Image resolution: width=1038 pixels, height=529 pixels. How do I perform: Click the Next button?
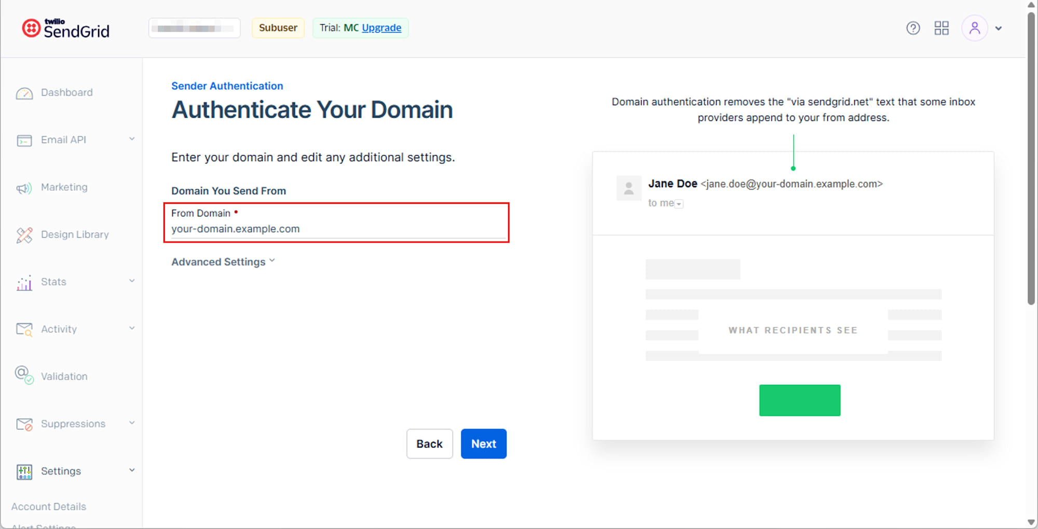[x=483, y=443]
